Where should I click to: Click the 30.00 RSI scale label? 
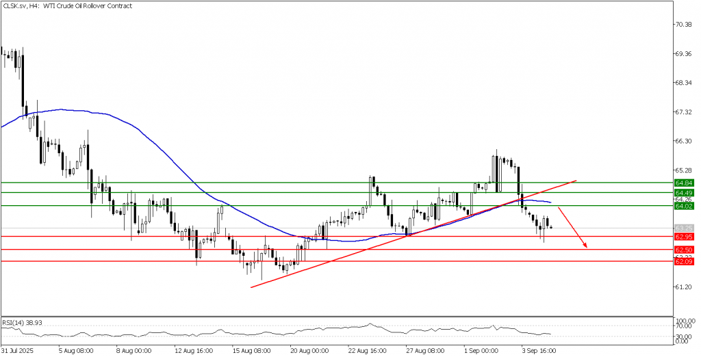[x=685, y=336]
